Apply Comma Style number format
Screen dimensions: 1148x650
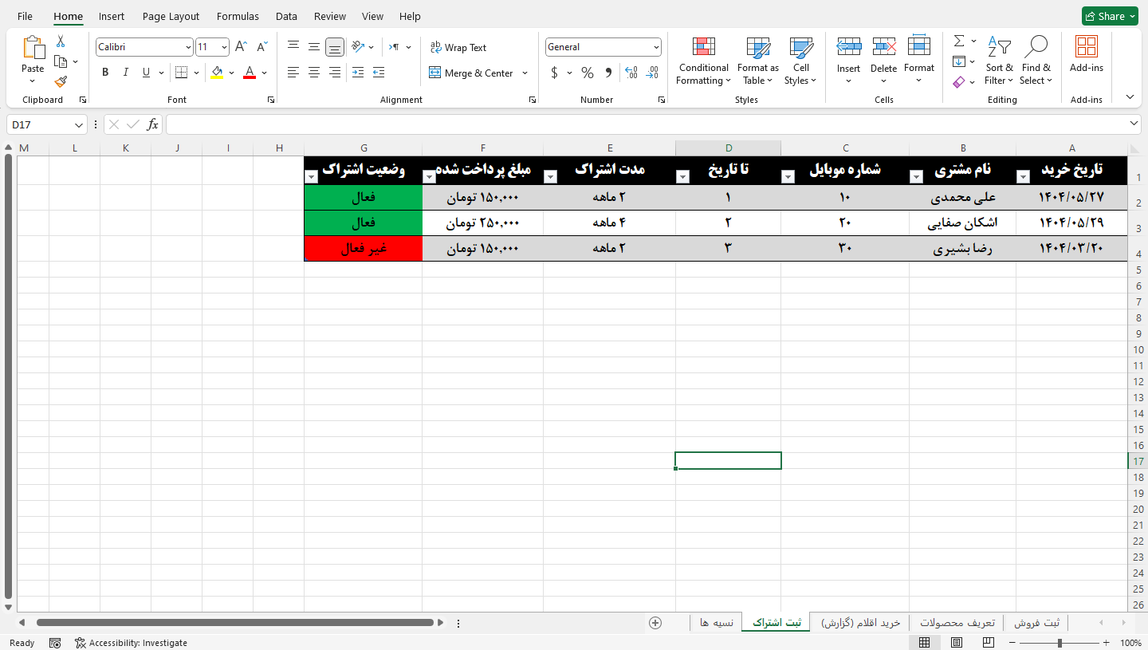click(x=608, y=73)
